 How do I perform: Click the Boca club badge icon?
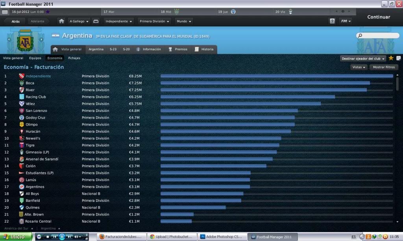[x=22, y=83]
